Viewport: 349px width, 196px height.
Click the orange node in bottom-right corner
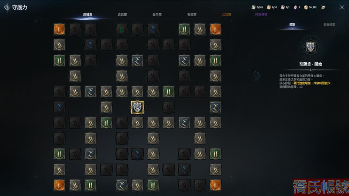click(215, 185)
